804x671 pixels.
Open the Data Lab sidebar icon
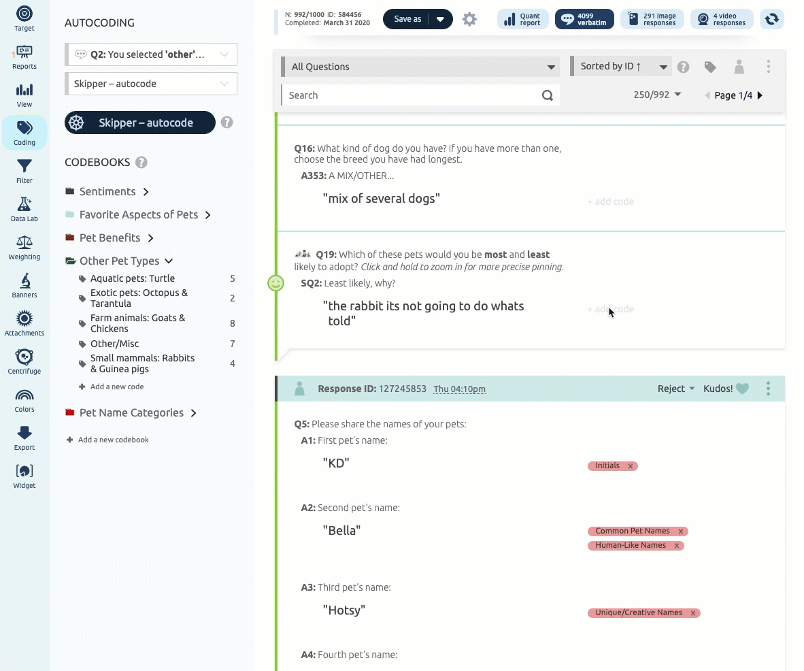point(24,210)
